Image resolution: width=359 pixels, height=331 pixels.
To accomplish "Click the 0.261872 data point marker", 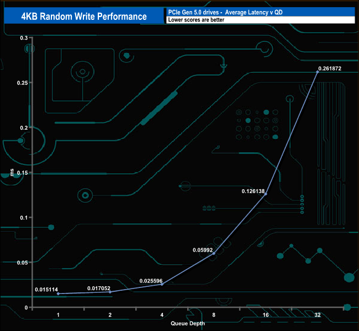I will (318, 72).
